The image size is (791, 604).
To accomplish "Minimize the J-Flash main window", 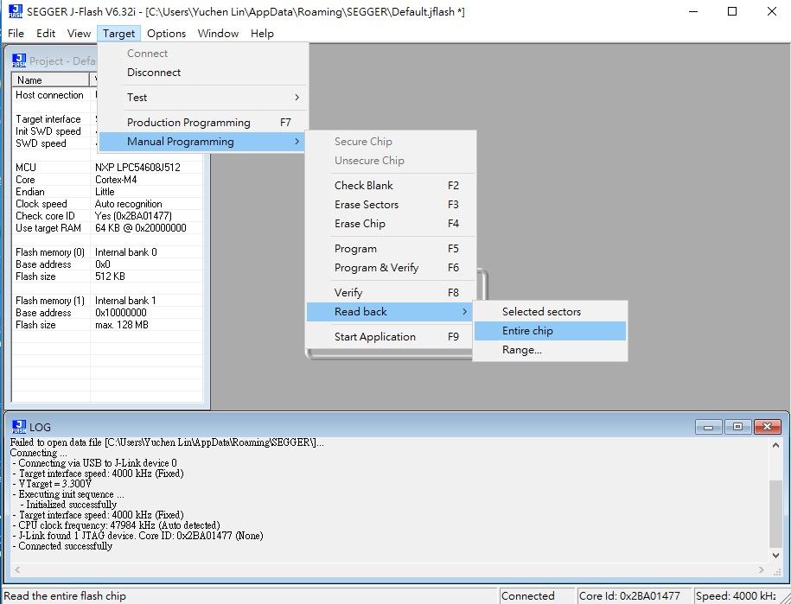I will [694, 11].
